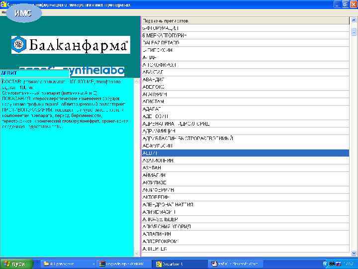Select АДРЕНАЛИНА ГИДРОХЛОРИД row
358x269 pixels.
tap(245, 124)
